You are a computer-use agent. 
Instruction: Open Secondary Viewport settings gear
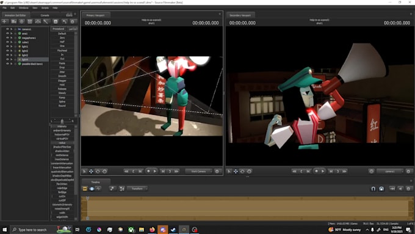click(408, 172)
